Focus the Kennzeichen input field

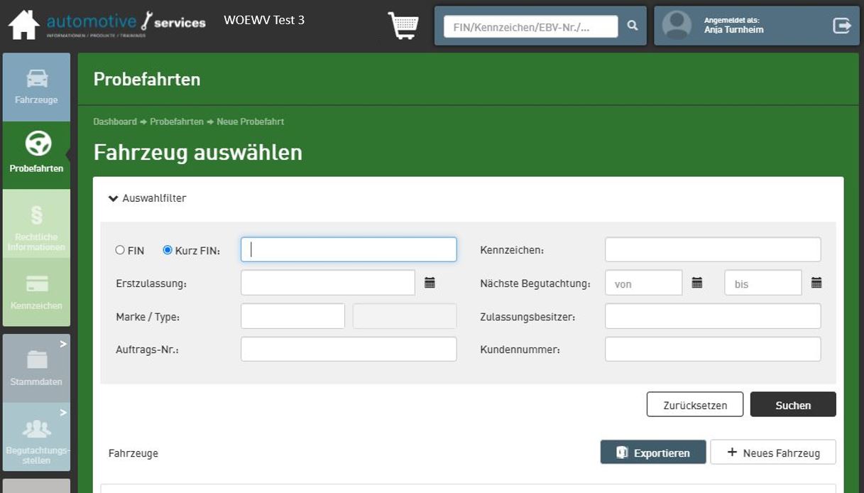(x=712, y=250)
